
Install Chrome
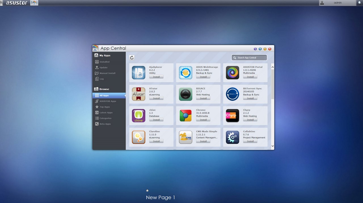tap(203, 120)
